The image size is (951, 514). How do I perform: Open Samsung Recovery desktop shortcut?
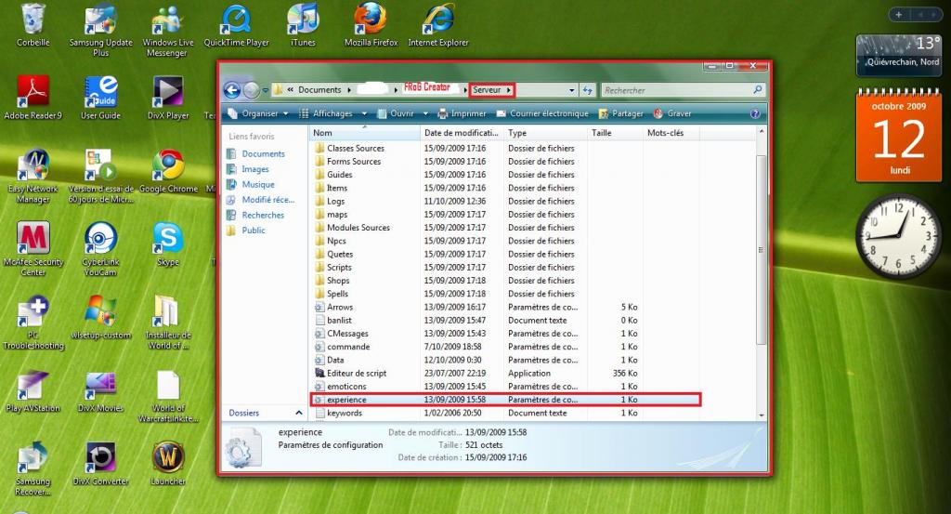pos(33,468)
